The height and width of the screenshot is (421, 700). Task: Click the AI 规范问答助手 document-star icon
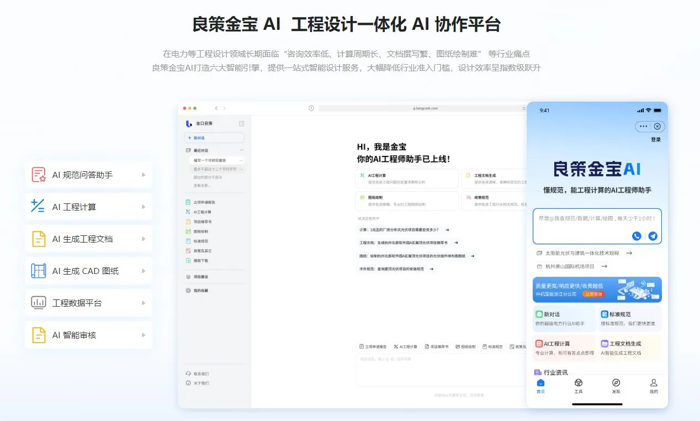point(39,175)
